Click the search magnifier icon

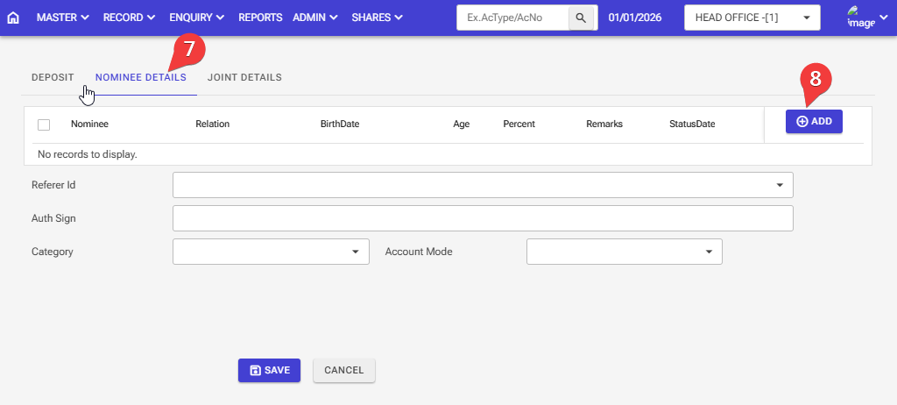pos(582,18)
